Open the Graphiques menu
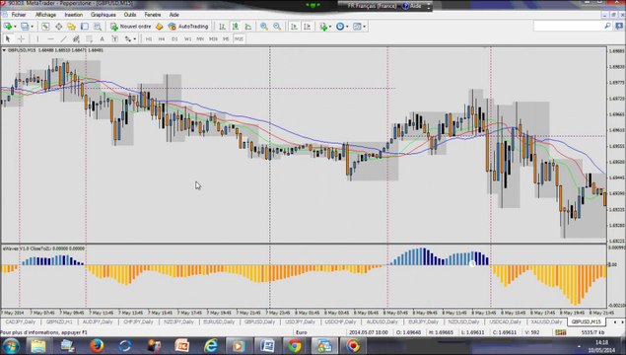The height and width of the screenshot is (355, 626). pos(103,15)
